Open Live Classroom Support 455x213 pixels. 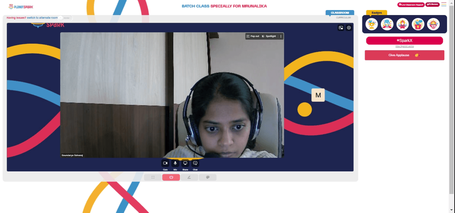coord(411,5)
